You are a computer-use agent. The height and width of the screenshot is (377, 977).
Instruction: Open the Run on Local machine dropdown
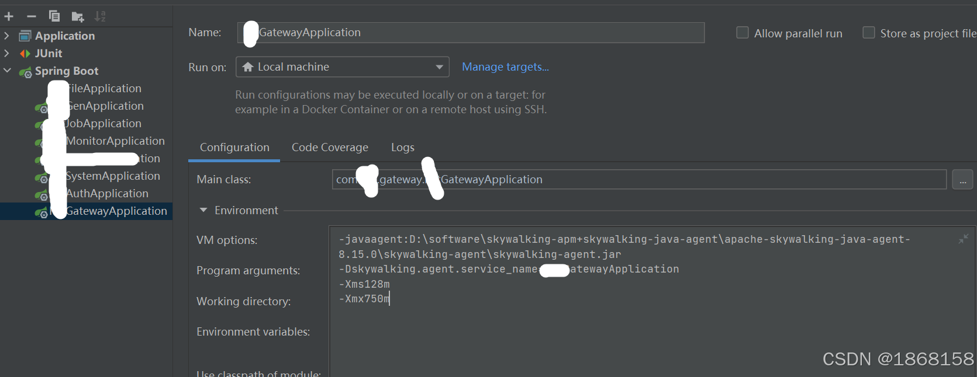(x=342, y=67)
